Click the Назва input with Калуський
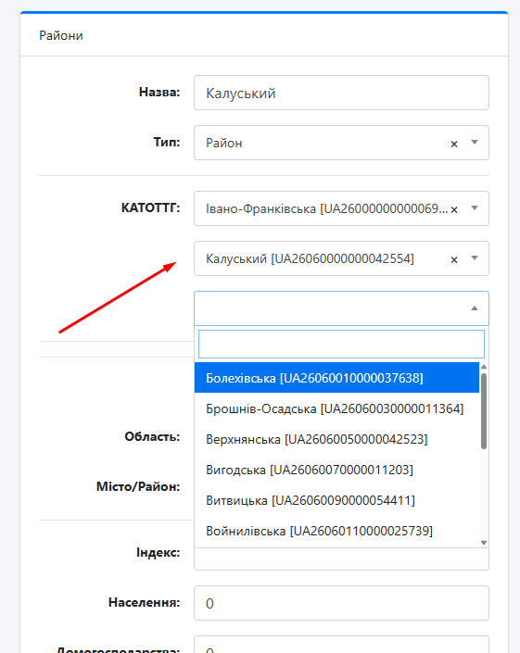Image resolution: width=520 pixels, height=653 pixels. pyautogui.click(x=341, y=93)
